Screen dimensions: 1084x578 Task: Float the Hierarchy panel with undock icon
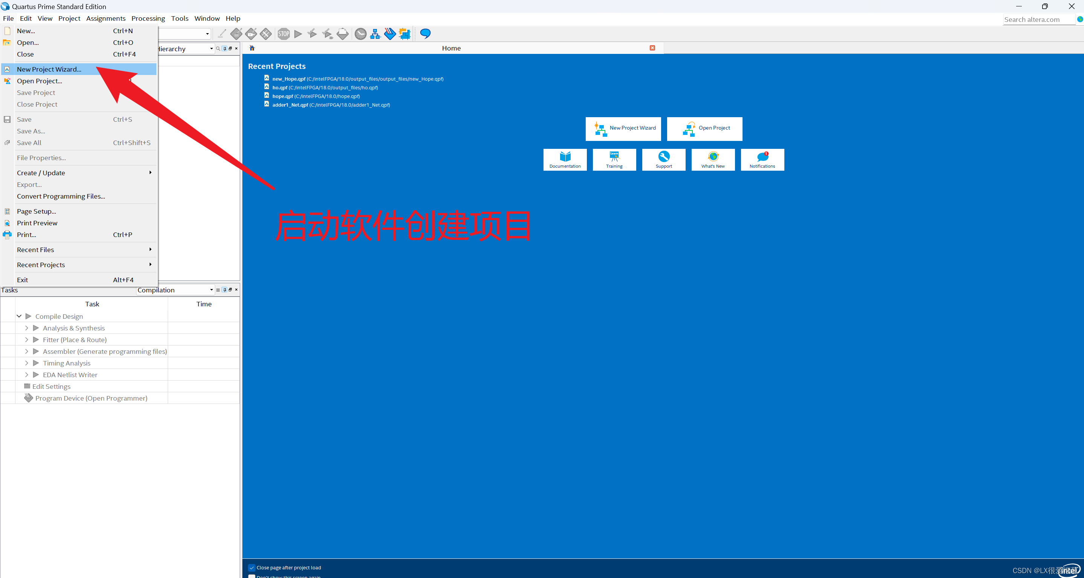[230, 49]
